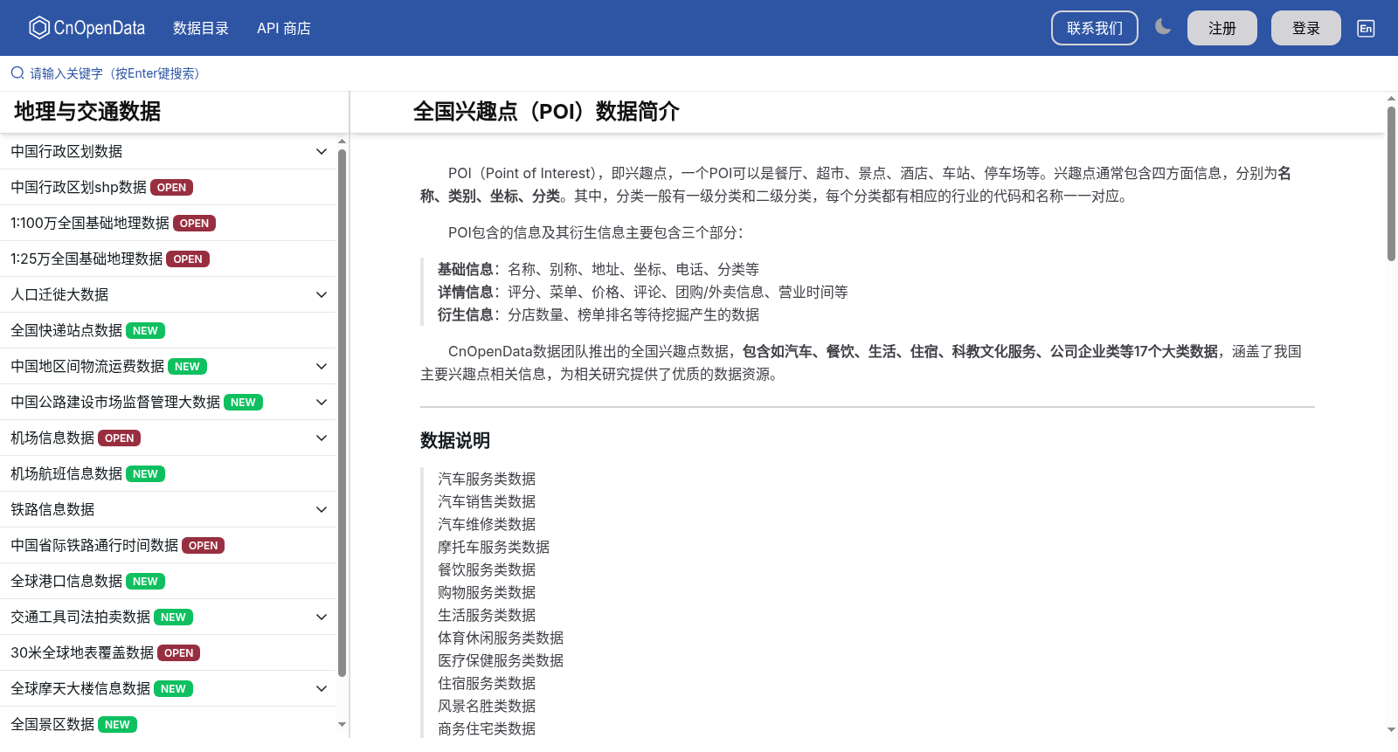Expand 交通工具司法拍卖数据 chevron
The width and height of the screenshot is (1398, 752).
click(x=322, y=617)
